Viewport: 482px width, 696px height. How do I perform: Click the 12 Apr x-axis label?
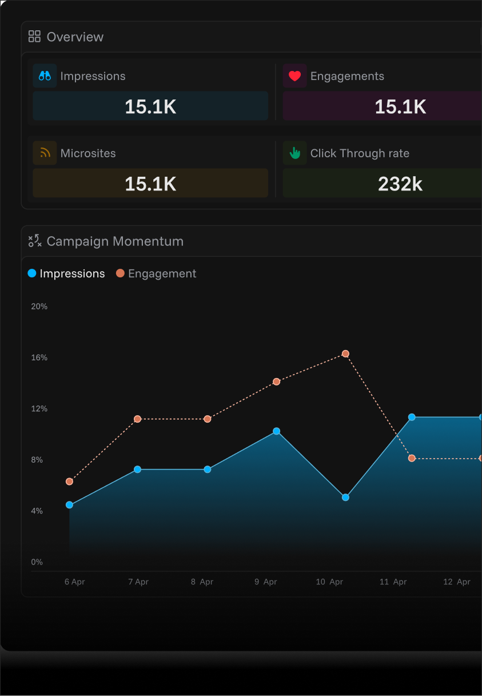pos(457,582)
